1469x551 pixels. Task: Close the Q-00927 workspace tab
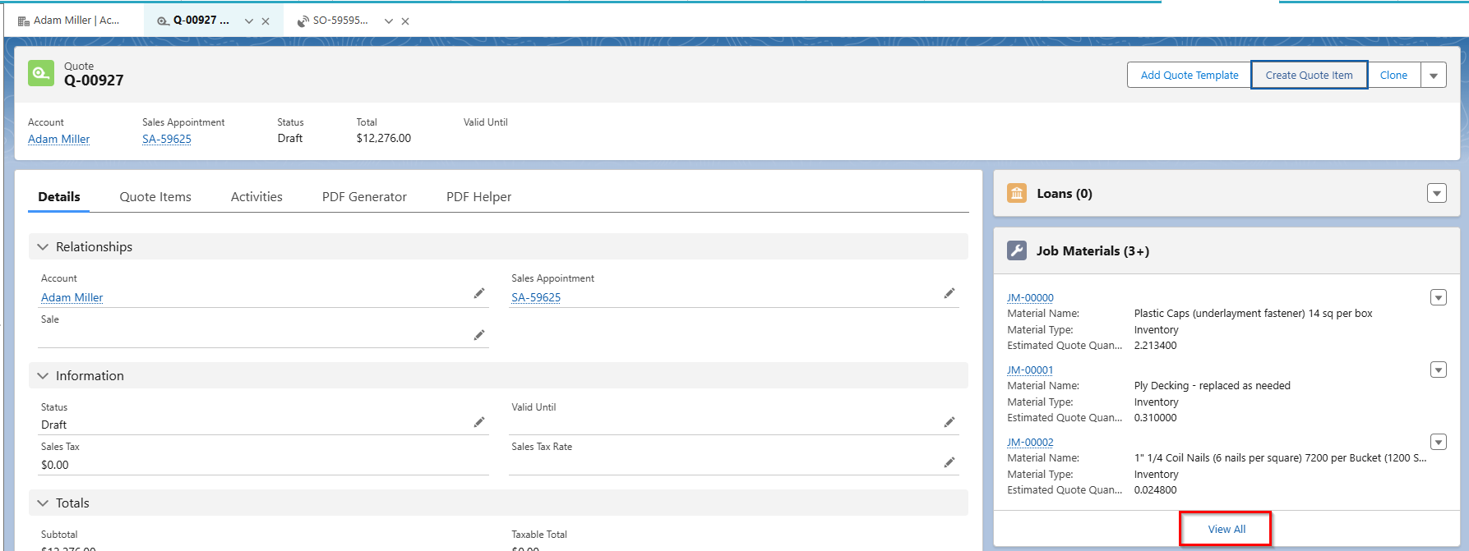[266, 21]
